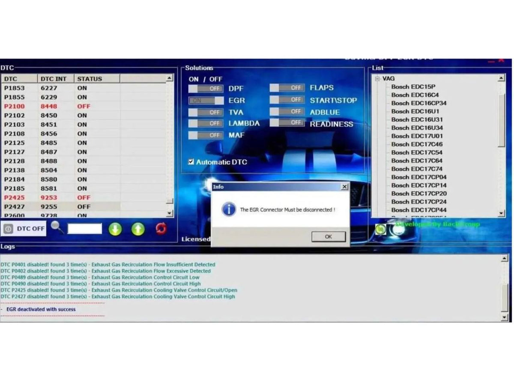This screenshot has height=385, width=514.
Task: Click the DTC OFF button icon
Action: pos(7,228)
